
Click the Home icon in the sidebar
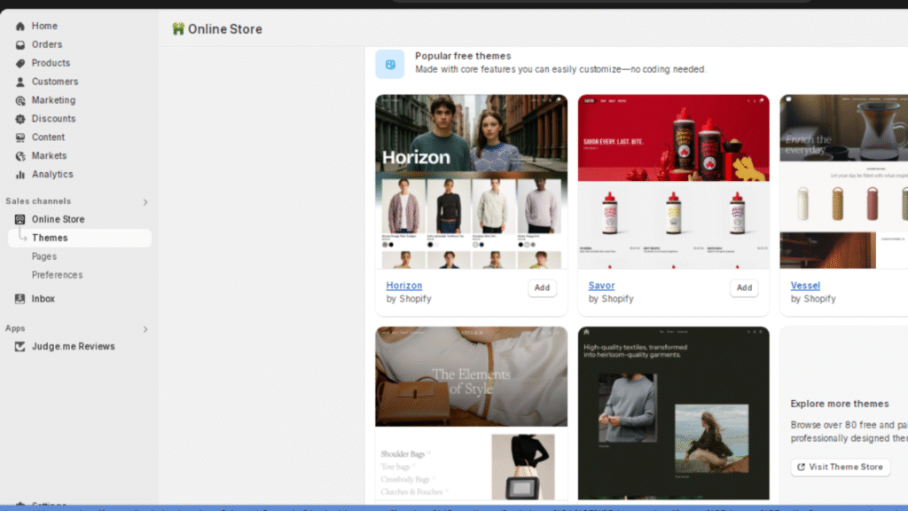point(20,26)
